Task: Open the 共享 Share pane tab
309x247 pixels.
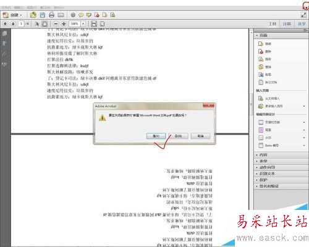Action: (302, 24)
